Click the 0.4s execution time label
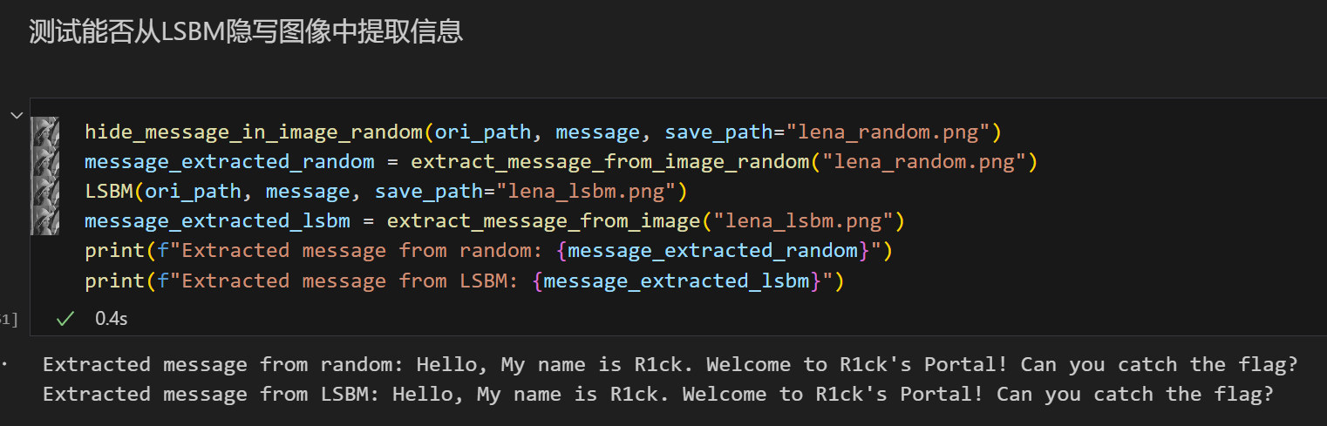The image size is (1327, 426). (x=111, y=320)
